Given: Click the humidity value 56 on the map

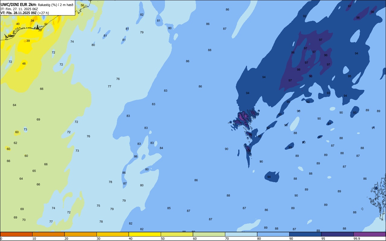Looking at the screenshot, I should tap(82, 5).
